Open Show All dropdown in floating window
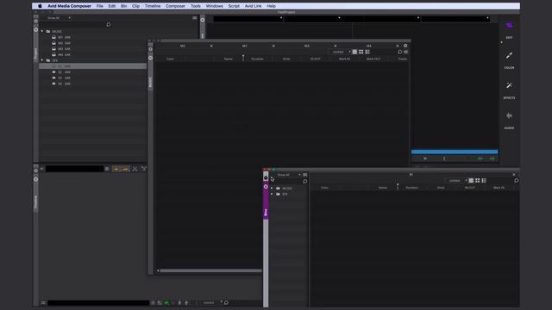552x310 pixels. tap(288, 175)
